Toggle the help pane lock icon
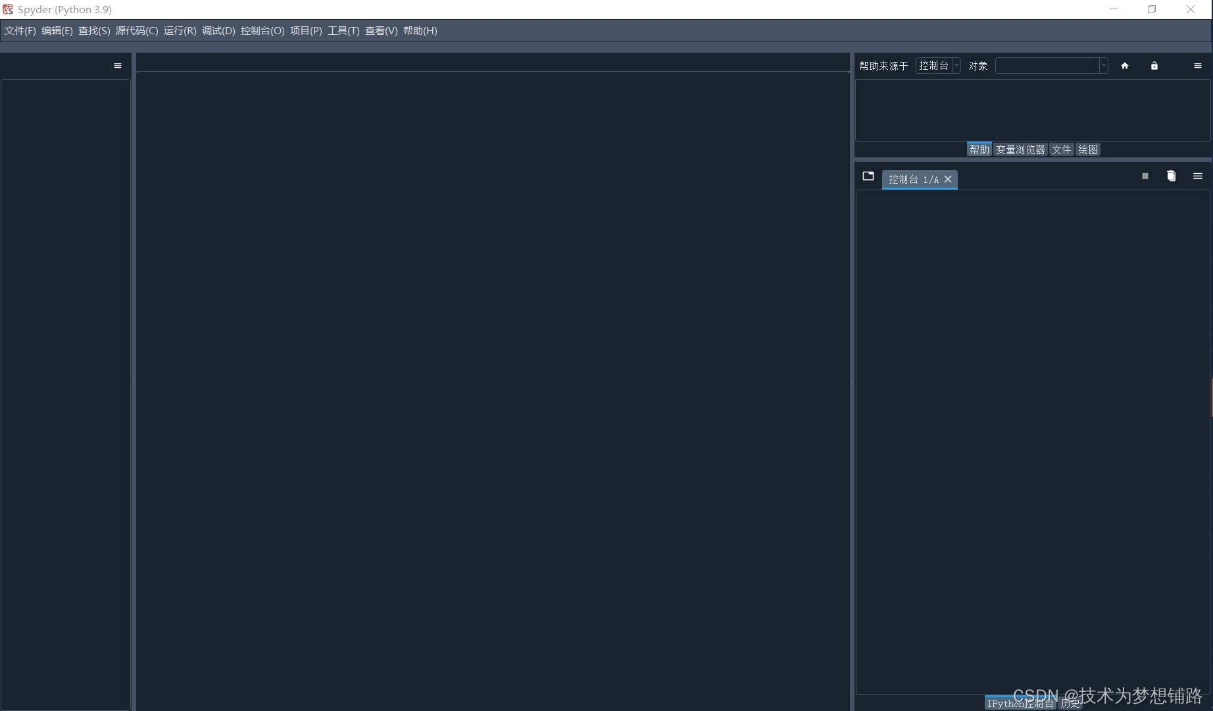Viewport: 1213px width, 711px height. pyautogui.click(x=1154, y=66)
